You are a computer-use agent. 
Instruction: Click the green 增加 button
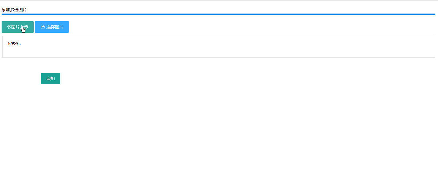coord(50,78)
